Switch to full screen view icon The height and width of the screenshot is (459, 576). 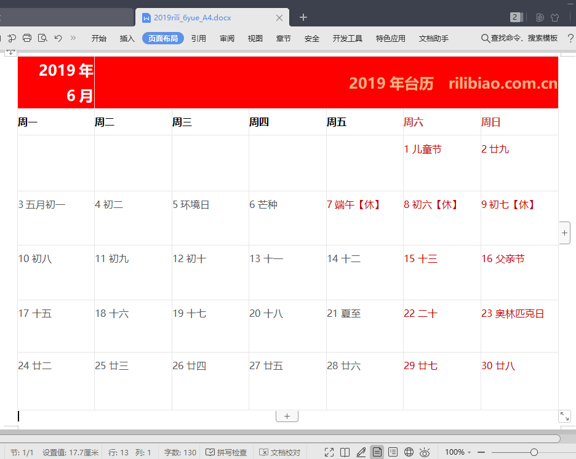coord(329,452)
